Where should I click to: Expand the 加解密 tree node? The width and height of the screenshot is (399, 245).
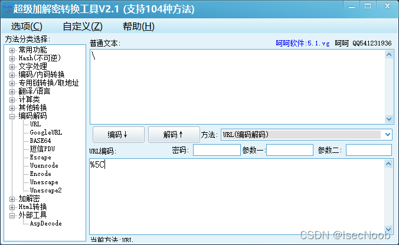point(12,199)
